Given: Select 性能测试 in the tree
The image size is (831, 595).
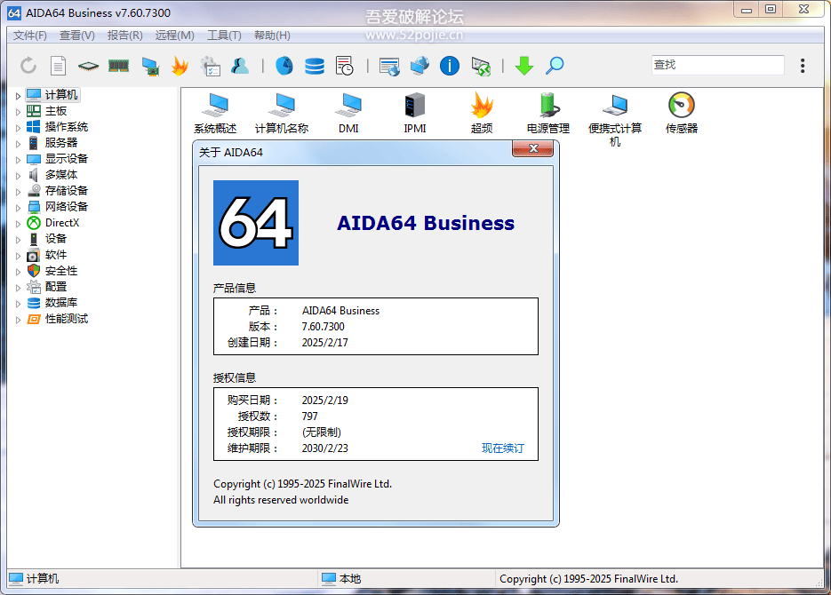Looking at the screenshot, I should 67,319.
